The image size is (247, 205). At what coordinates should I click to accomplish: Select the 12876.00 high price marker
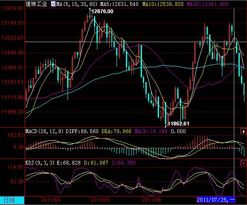click(x=102, y=11)
